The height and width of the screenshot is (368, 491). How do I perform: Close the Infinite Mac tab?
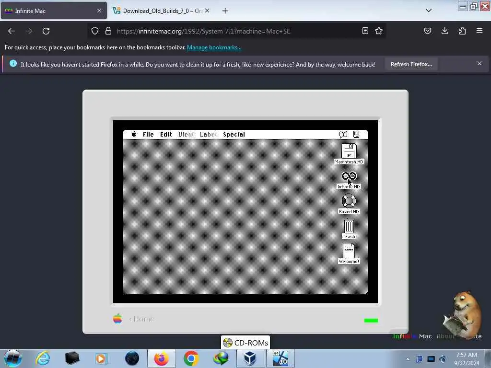99,11
